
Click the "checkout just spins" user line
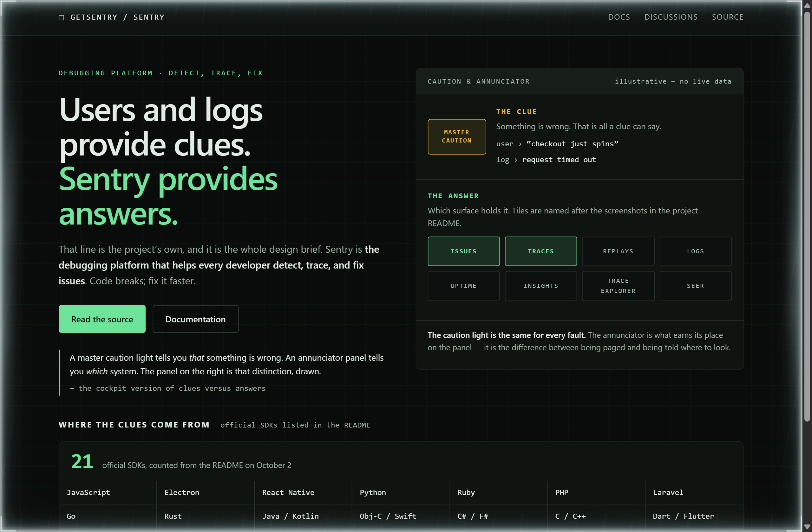pyautogui.click(x=557, y=144)
